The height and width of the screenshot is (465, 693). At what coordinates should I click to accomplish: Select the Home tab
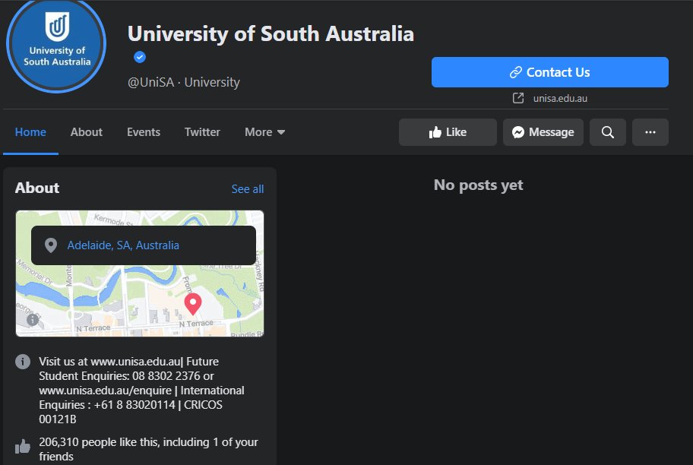(x=30, y=131)
